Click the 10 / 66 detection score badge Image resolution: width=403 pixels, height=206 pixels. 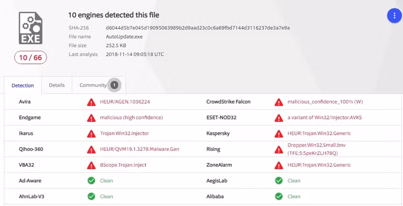[x=30, y=57]
